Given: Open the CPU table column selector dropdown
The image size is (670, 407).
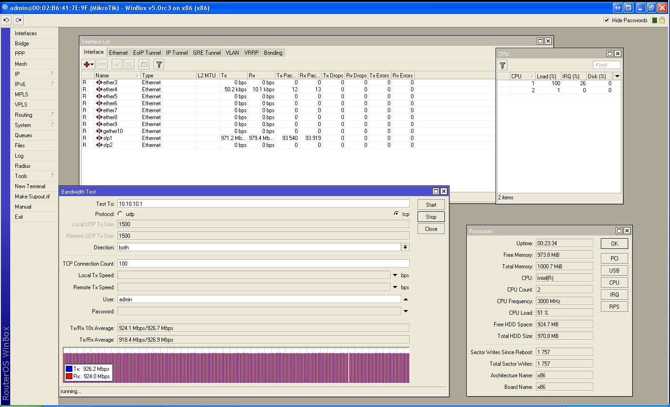Looking at the screenshot, I should [617, 76].
